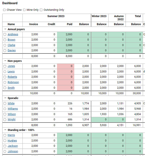Select the checkbox beside Lewis

[x=5, y=72]
